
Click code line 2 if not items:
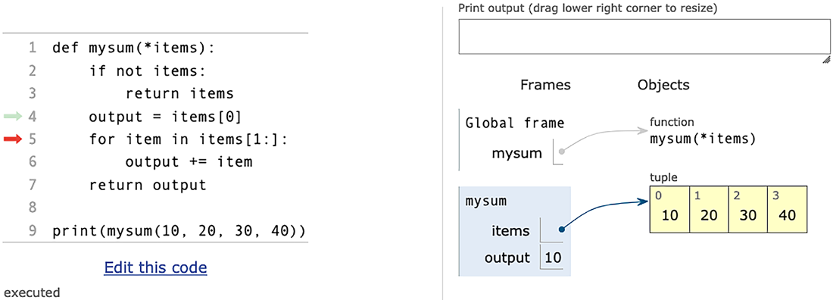(x=147, y=70)
